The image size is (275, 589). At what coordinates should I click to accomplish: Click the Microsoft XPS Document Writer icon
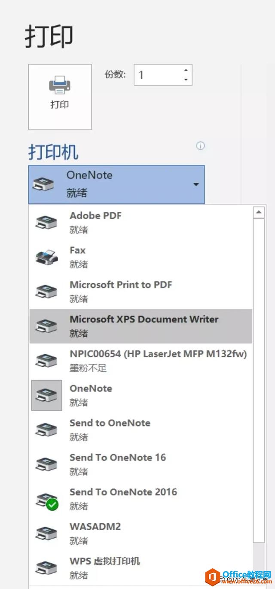point(46,326)
